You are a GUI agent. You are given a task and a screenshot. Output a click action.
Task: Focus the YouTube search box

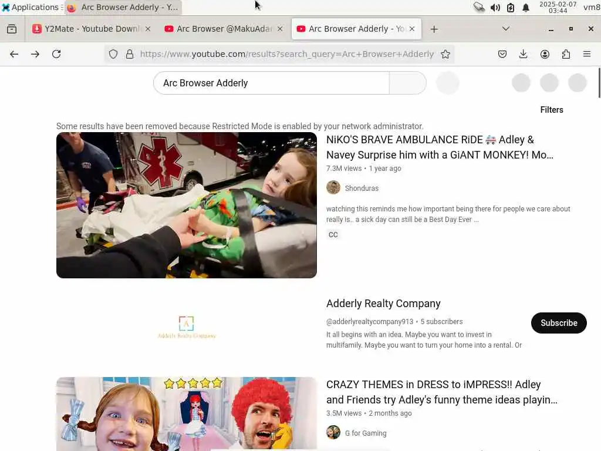tap(271, 83)
